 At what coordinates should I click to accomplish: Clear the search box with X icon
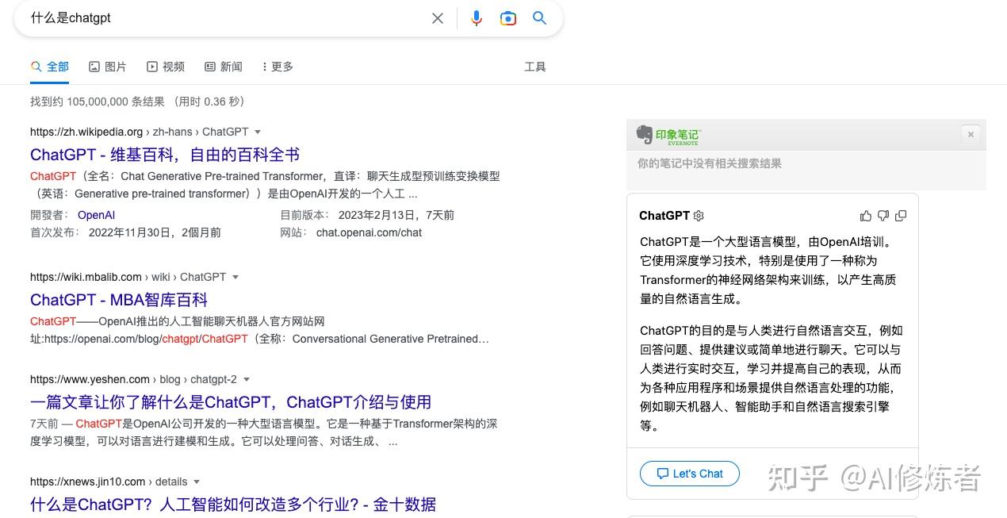tap(438, 18)
